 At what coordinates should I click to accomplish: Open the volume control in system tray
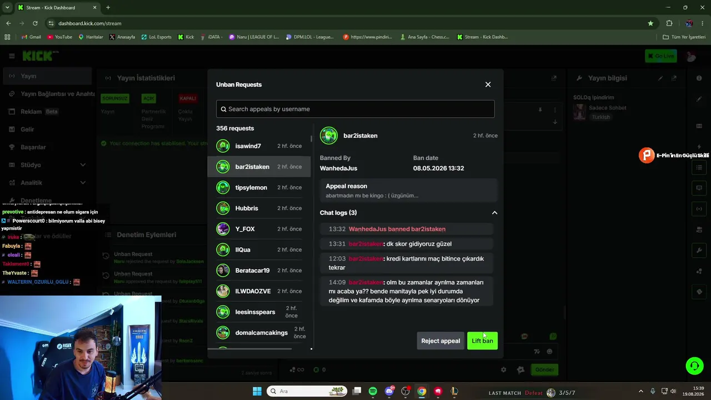(673, 391)
